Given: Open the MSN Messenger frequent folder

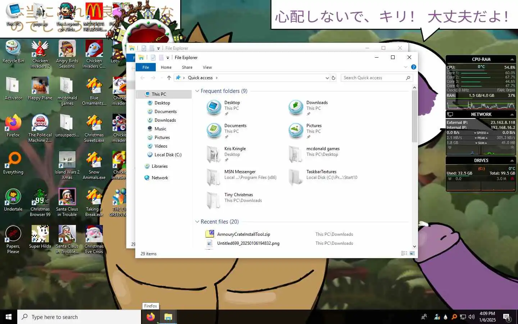Looking at the screenshot, I should pos(242,177).
